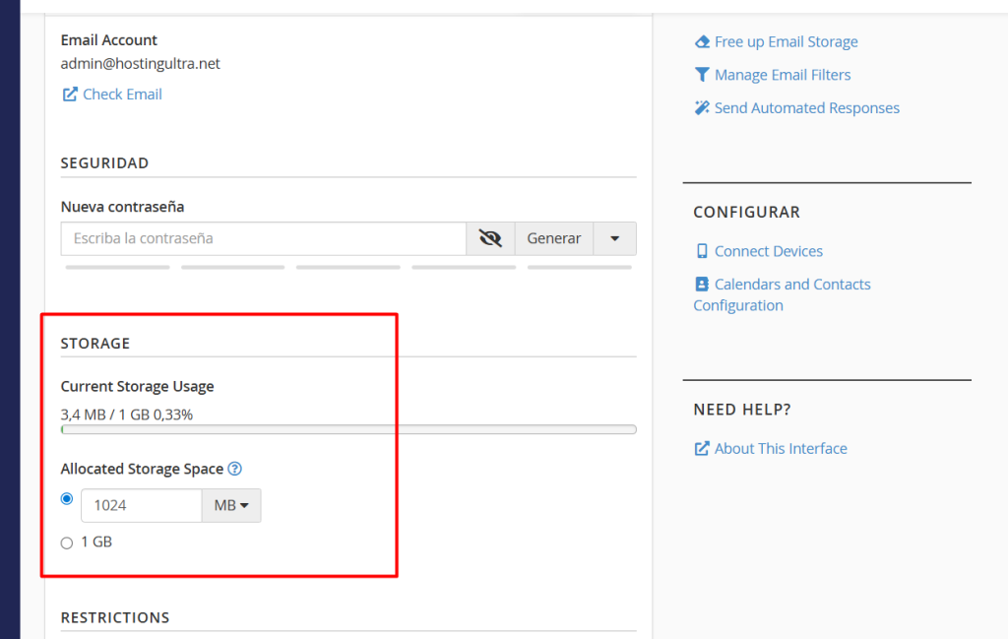
Task: Toggle password visibility with the eye icon
Action: click(490, 238)
